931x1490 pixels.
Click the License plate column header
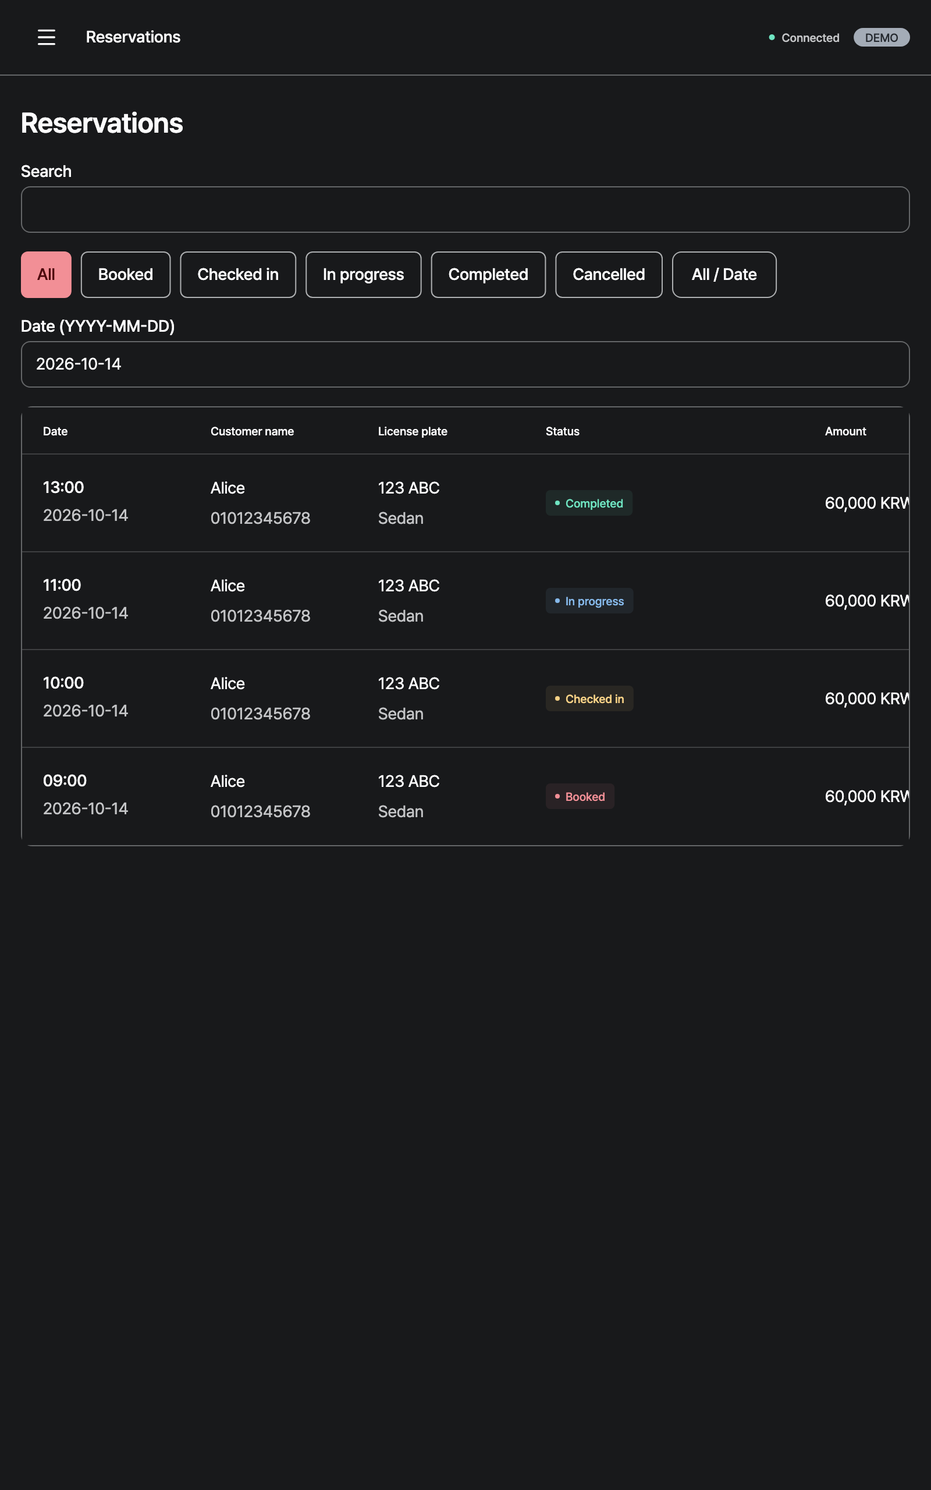[x=413, y=431]
